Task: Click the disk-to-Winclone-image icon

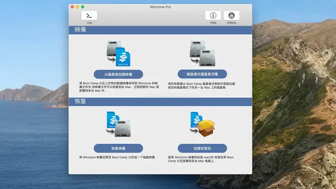Action: tap(118, 54)
